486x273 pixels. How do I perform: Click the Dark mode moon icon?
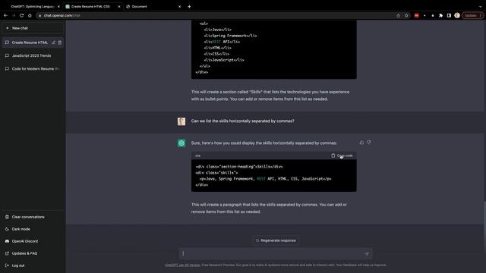(x=7, y=229)
